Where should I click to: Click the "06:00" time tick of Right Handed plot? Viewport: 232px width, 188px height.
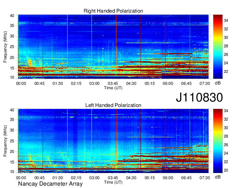point(168,83)
